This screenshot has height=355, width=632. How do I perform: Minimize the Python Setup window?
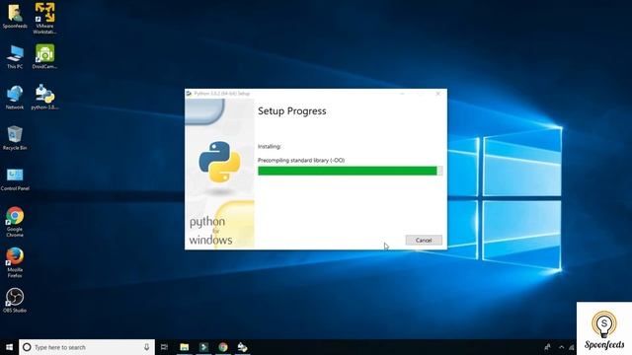(402, 94)
